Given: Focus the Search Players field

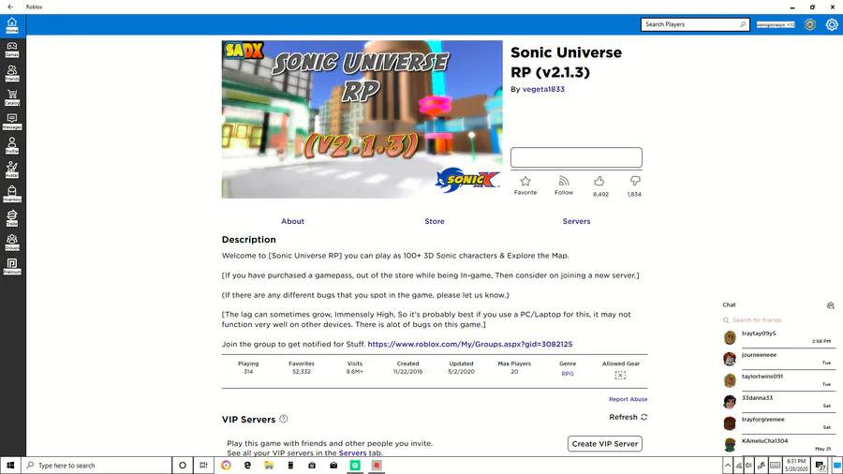Looking at the screenshot, I should 695,24.
